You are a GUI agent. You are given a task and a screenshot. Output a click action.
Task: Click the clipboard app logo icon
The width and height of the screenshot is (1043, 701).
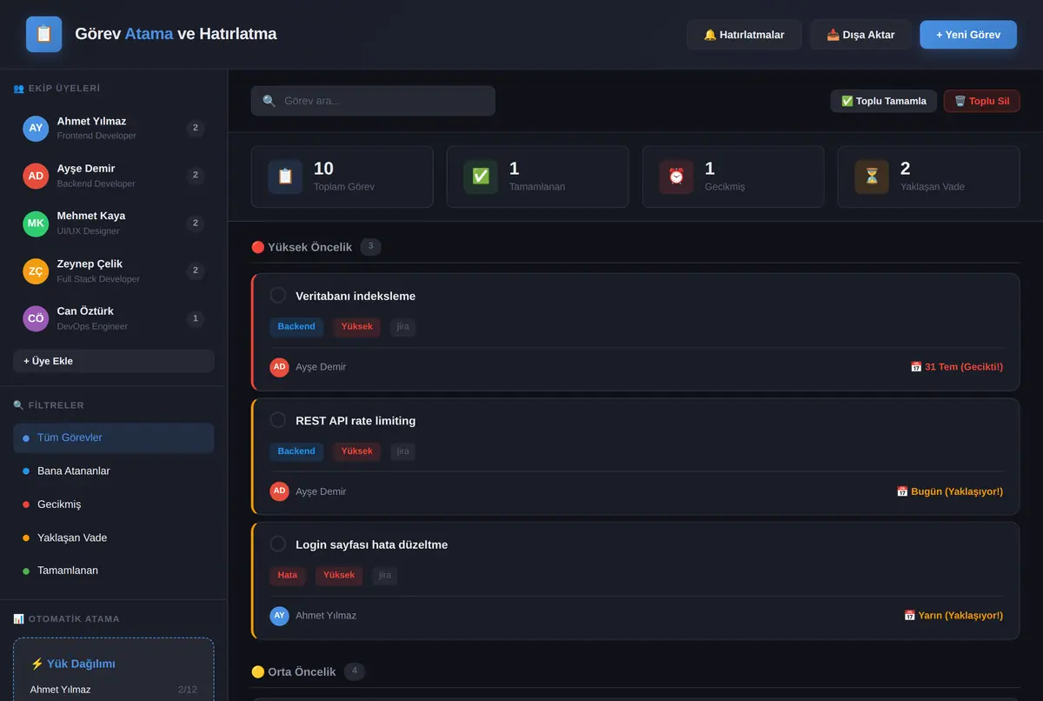click(x=43, y=35)
